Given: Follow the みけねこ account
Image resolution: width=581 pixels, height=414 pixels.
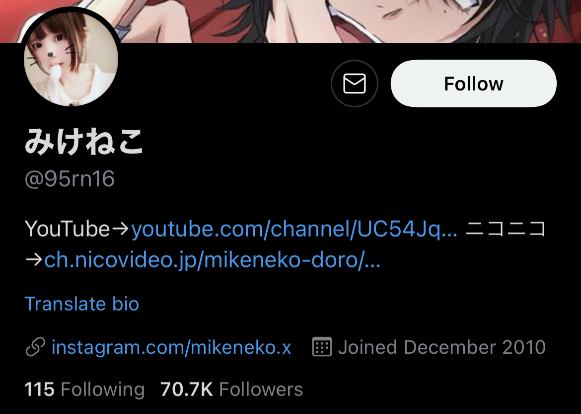Looking at the screenshot, I should click(x=474, y=83).
